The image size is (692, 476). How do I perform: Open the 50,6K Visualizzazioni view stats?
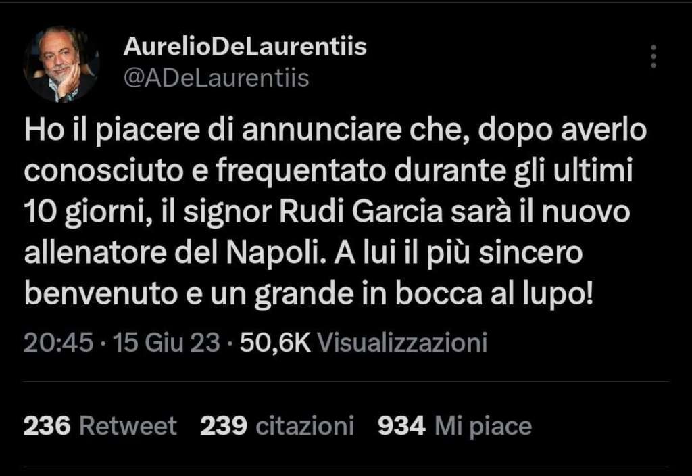(363, 342)
